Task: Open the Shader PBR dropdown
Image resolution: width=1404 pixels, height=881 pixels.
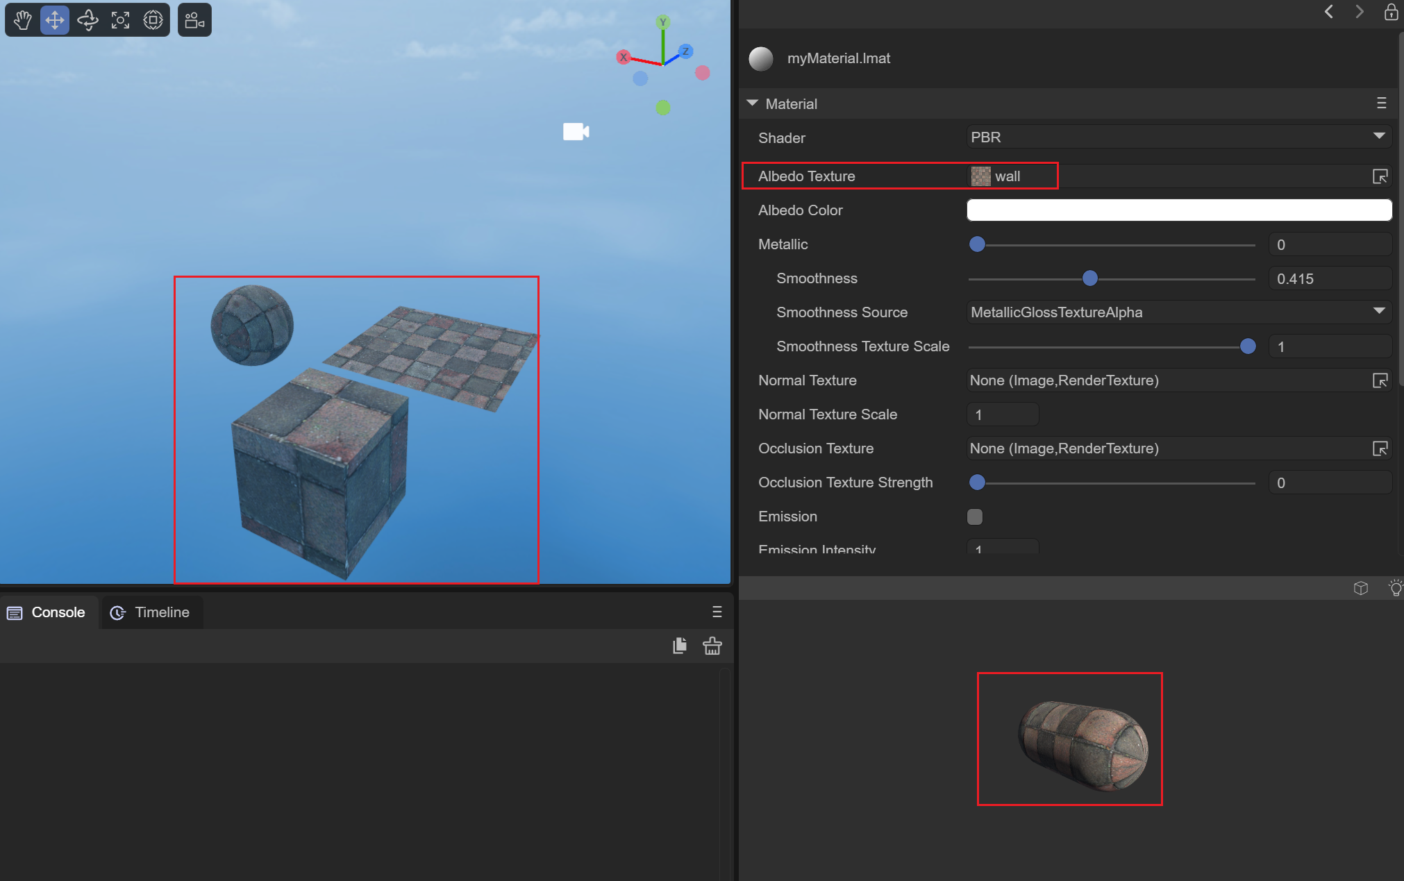Action: tap(1178, 137)
